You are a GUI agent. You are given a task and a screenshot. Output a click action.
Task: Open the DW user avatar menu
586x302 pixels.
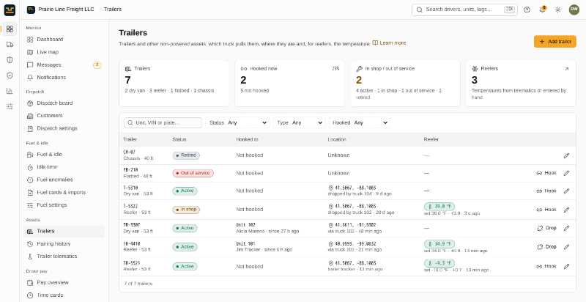click(574, 10)
